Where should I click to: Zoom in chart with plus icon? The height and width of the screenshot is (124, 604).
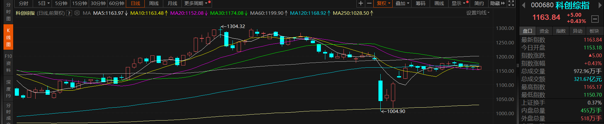tap(361, 3)
